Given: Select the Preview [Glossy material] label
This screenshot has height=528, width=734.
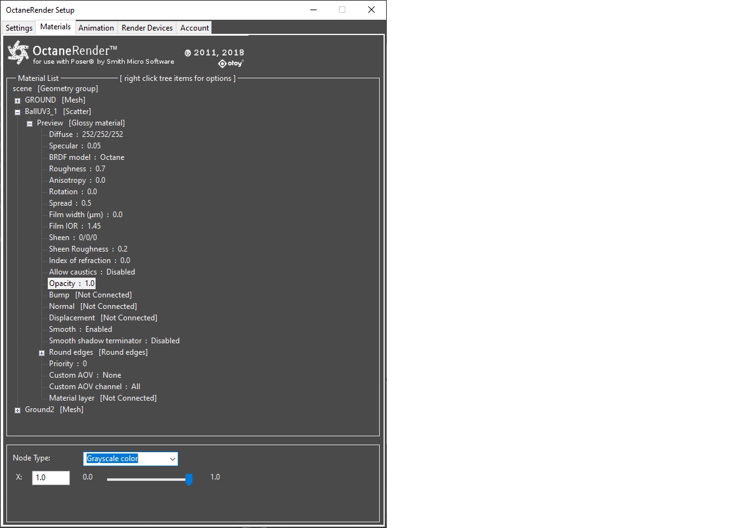Looking at the screenshot, I should pyautogui.click(x=81, y=123).
